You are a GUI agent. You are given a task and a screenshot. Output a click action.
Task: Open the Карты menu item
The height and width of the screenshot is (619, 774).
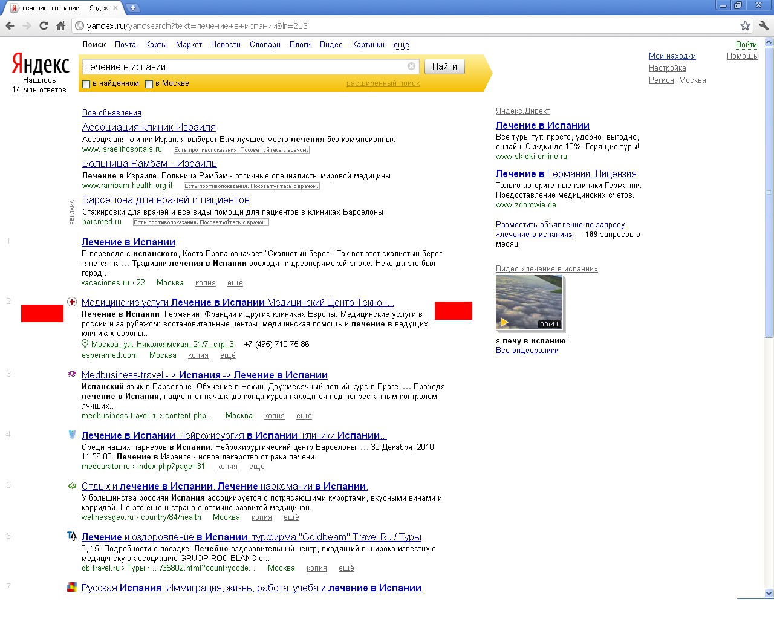point(156,45)
